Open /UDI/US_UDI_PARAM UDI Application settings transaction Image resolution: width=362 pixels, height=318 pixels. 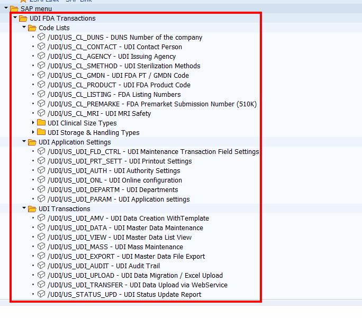point(119,199)
